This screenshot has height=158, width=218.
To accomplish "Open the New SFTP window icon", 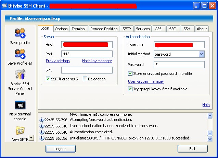I will 20,131.
